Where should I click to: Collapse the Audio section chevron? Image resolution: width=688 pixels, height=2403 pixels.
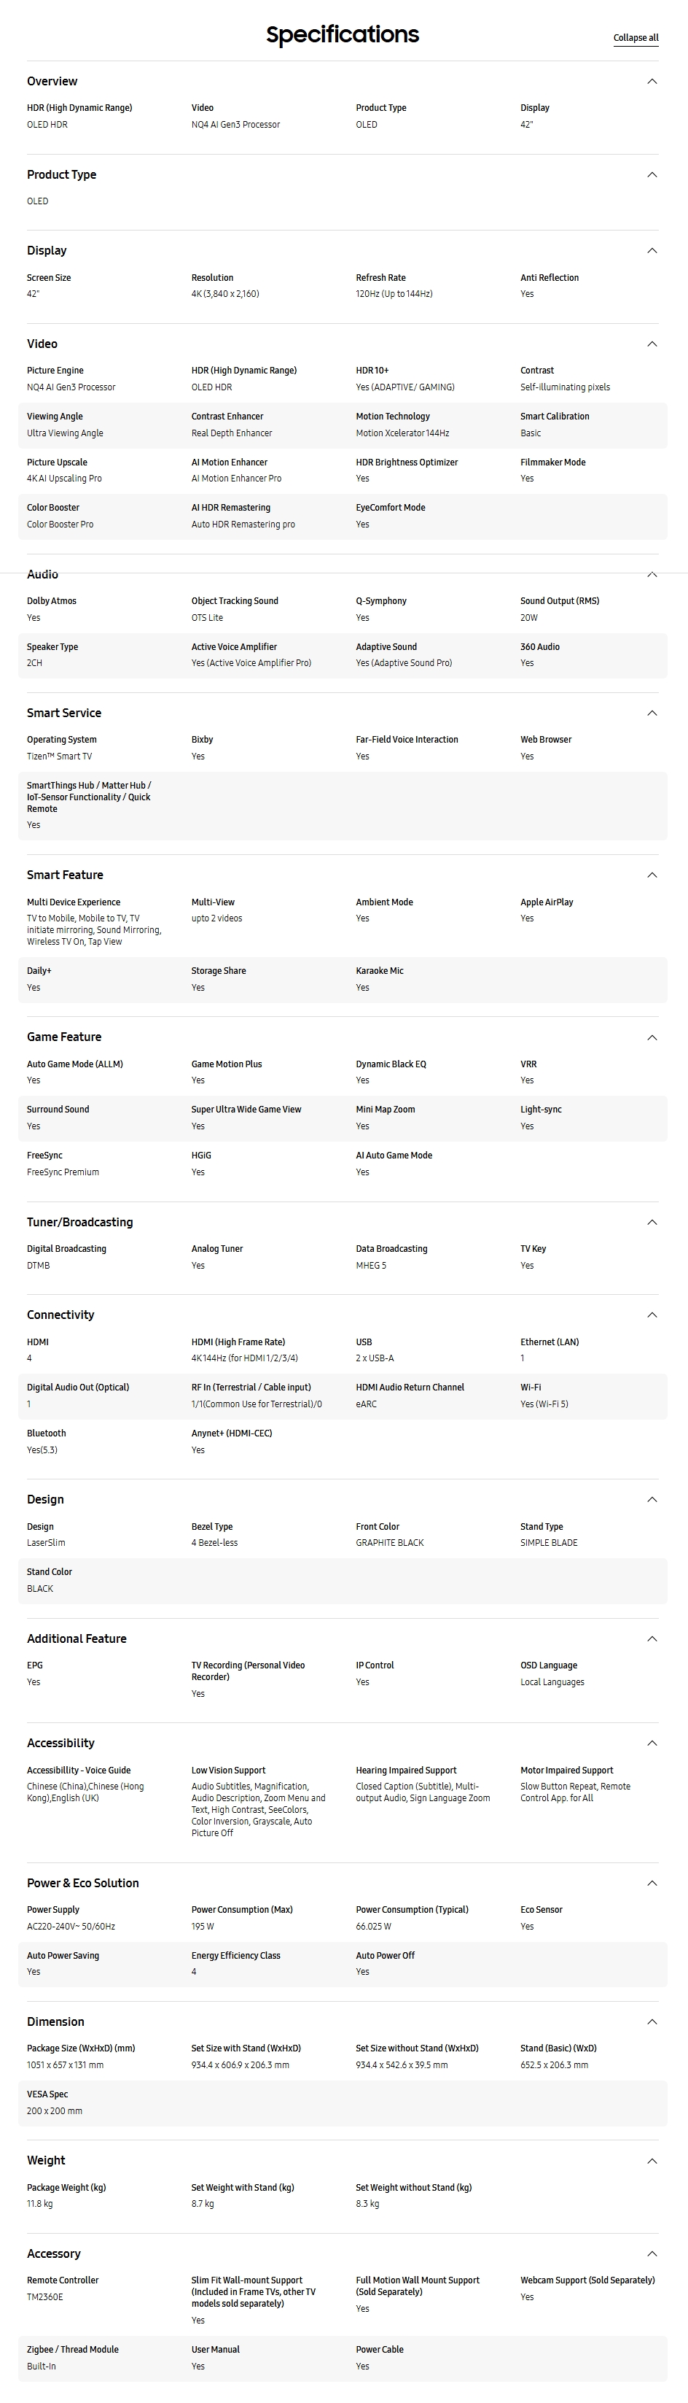(x=652, y=575)
